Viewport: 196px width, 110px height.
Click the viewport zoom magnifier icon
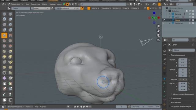pos(158,26)
